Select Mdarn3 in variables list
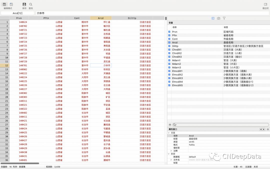Viewport: 270px width, 169px height. (176, 67)
